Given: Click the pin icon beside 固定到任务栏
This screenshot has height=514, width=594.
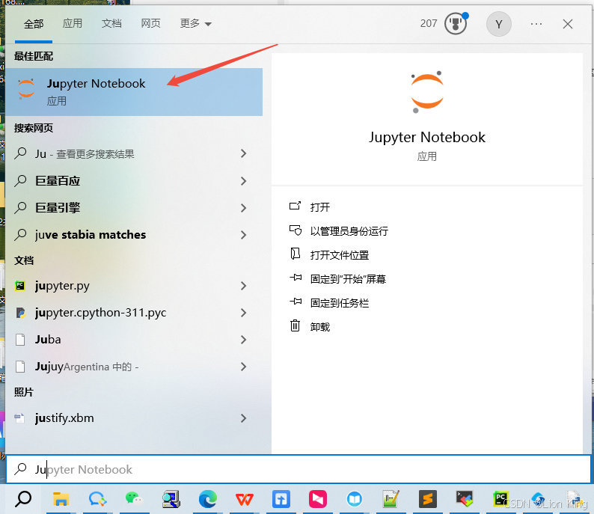Looking at the screenshot, I should coord(296,302).
